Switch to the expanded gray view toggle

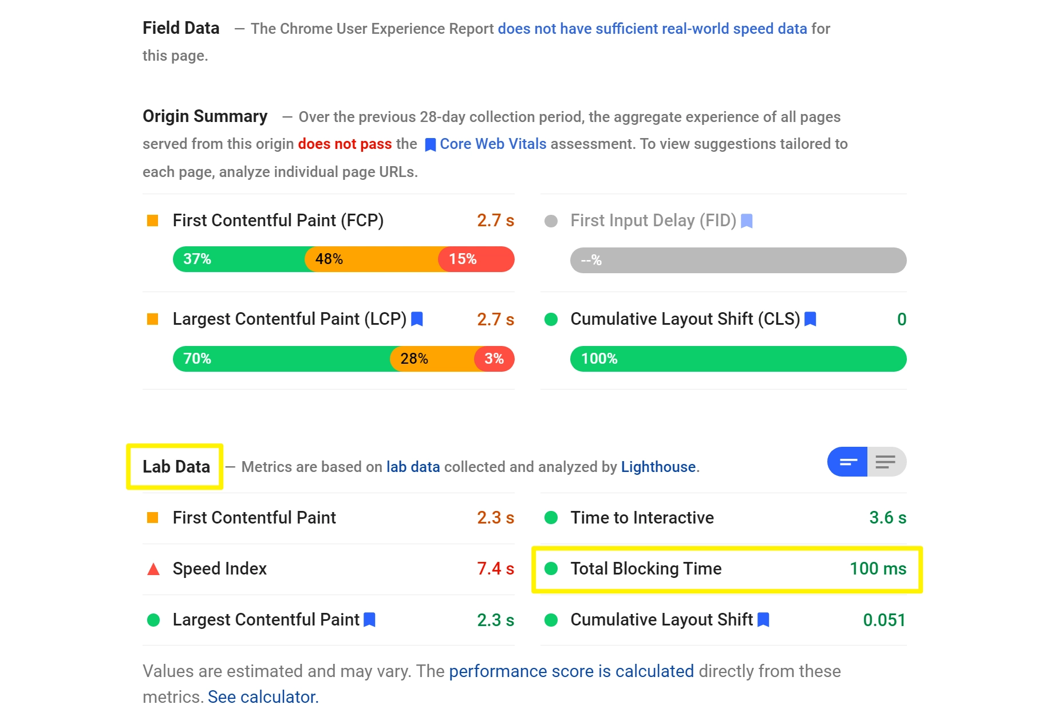click(x=887, y=462)
